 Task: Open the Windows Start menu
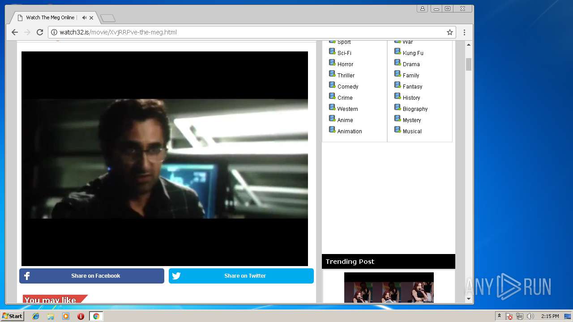12,316
